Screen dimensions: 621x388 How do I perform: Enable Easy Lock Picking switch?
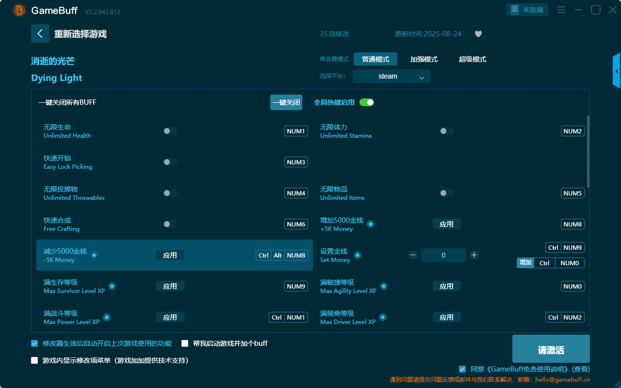coord(170,162)
